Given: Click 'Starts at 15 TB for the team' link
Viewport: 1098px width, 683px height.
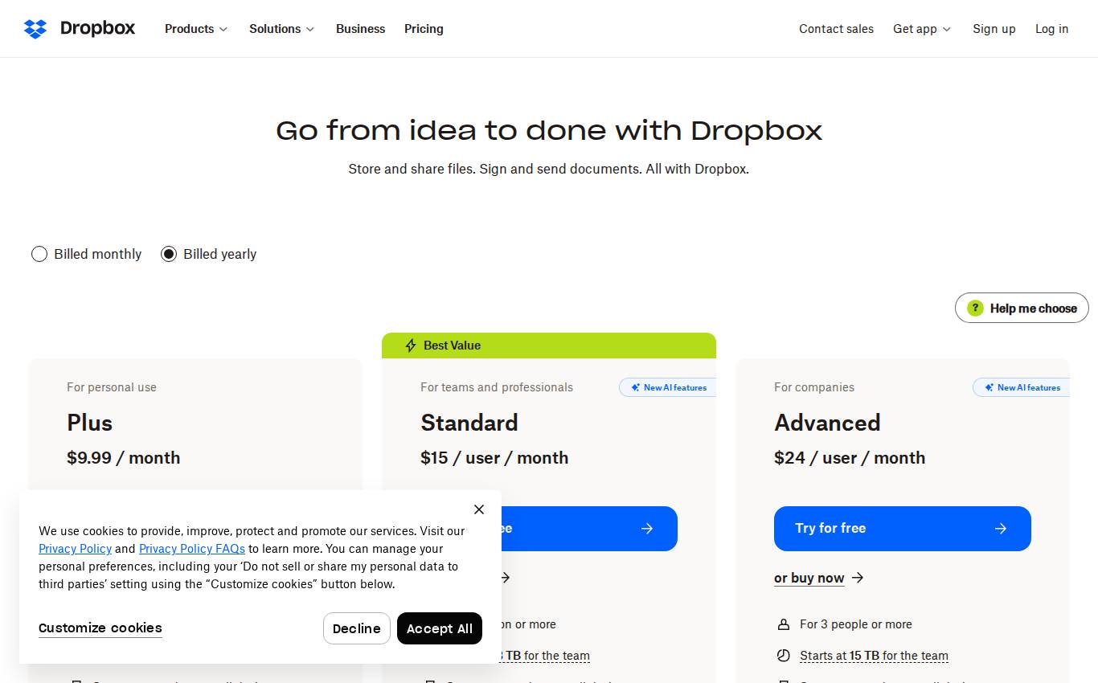Looking at the screenshot, I should point(874,656).
